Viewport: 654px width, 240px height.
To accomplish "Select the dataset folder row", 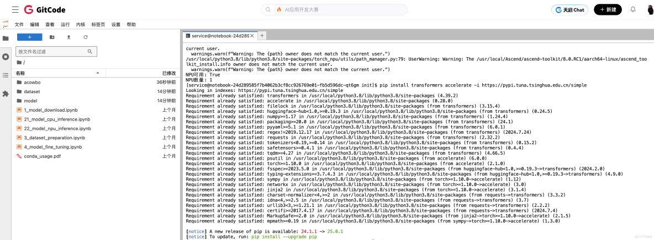I will pos(96,91).
